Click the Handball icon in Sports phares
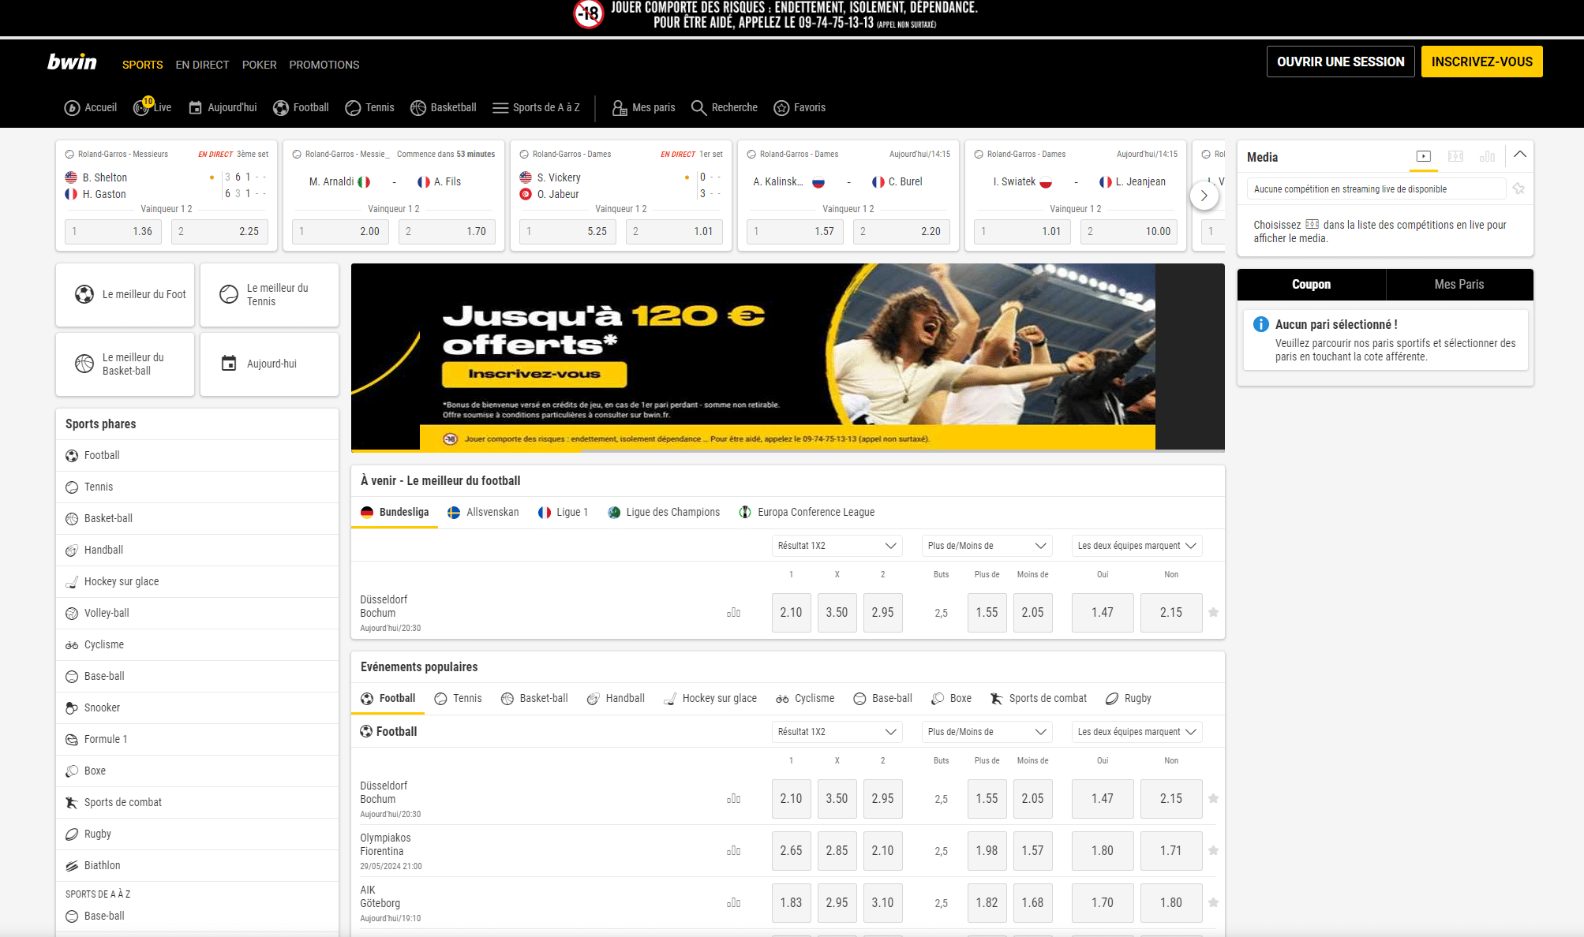The width and height of the screenshot is (1584, 937). pos(72,551)
